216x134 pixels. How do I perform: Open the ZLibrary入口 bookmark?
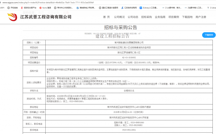(x=149, y=8)
